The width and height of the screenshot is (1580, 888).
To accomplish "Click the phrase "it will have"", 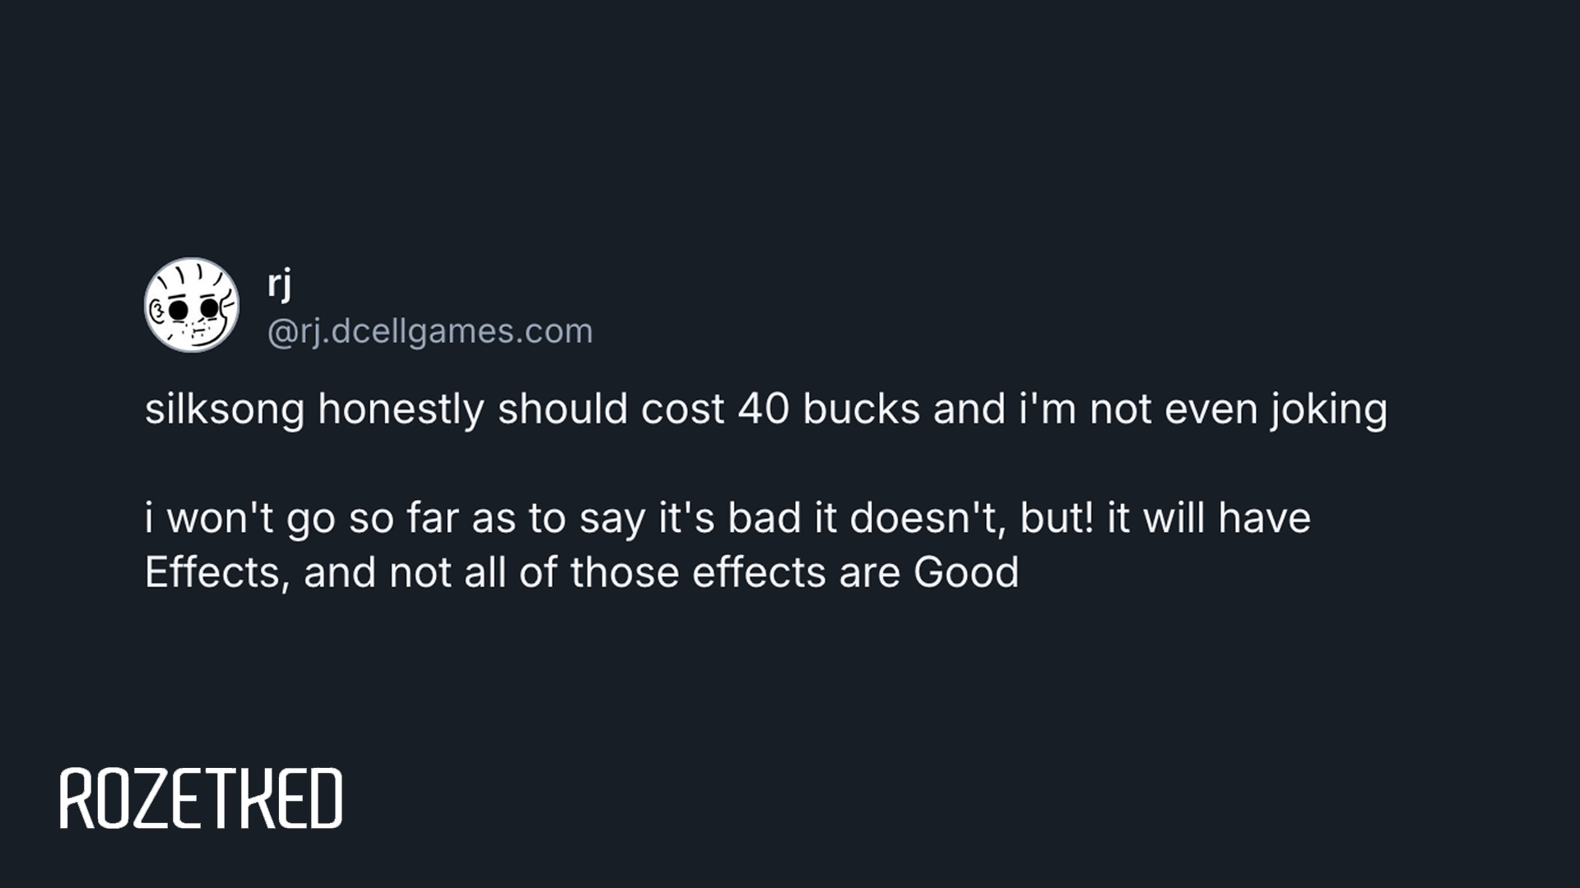I will [1209, 519].
